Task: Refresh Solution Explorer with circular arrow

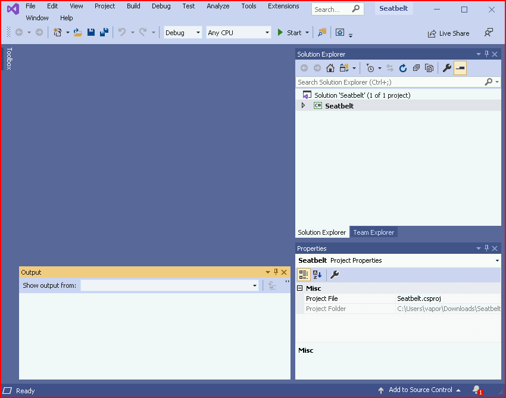Action: (x=403, y=68)
